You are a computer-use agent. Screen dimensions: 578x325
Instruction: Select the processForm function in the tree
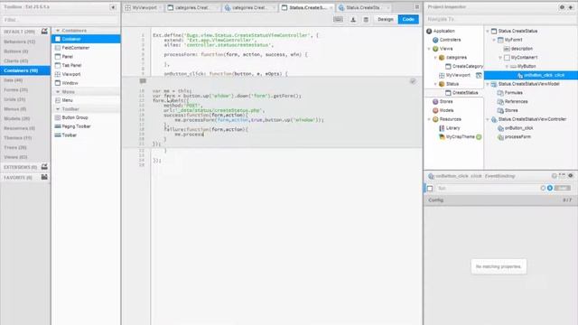pyautogui.click(x=517, y=137)
